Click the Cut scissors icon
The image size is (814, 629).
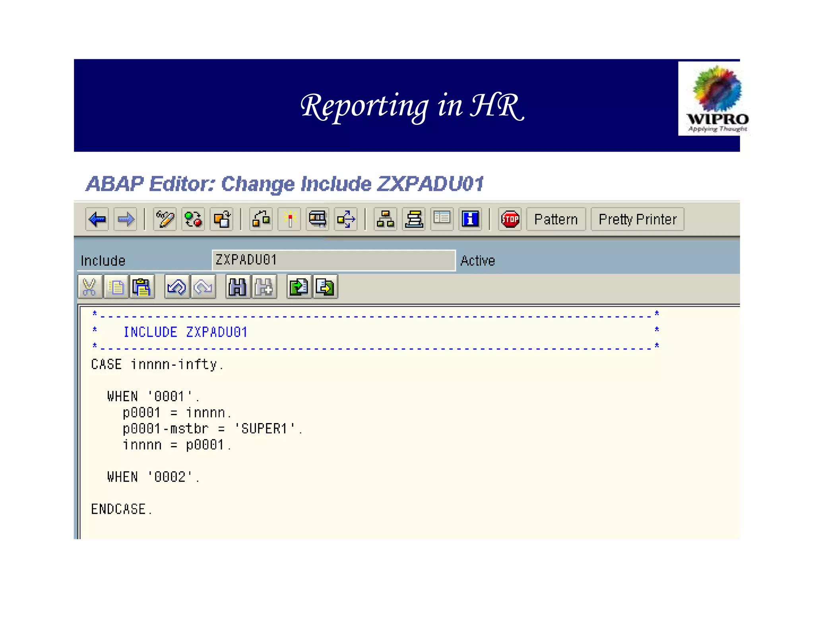coord(90,287)
